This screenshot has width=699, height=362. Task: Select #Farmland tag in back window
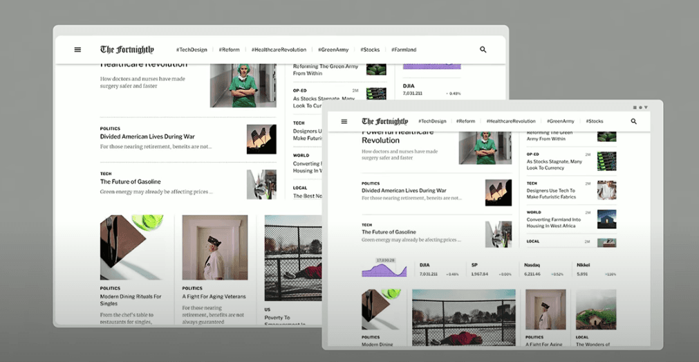point(404,50)
